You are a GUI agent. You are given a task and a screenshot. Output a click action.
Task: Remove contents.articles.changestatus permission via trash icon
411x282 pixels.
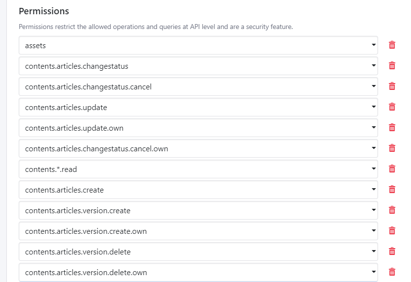coord(392,65)
